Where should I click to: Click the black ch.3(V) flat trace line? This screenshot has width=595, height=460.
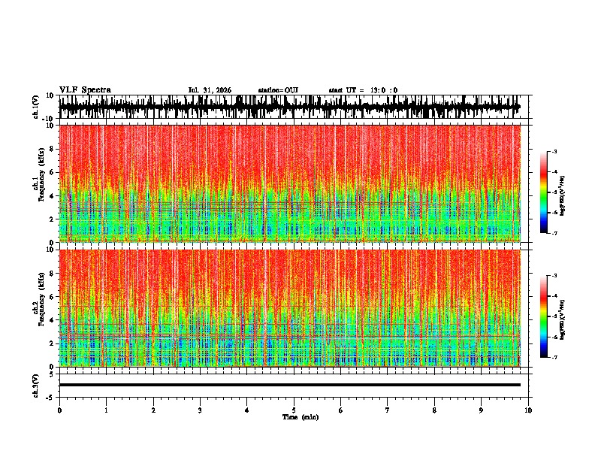click(x=290, y=385)
